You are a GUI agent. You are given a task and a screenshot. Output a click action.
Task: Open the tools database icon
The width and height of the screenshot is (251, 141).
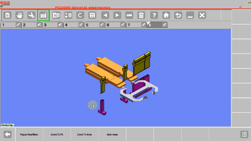point(68,15)
